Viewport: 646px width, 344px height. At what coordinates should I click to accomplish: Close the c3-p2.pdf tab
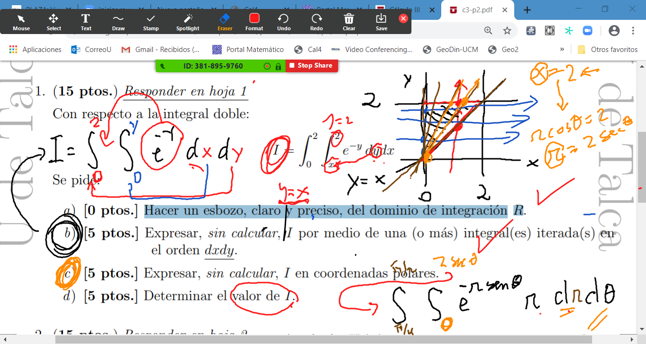point(505,10)
